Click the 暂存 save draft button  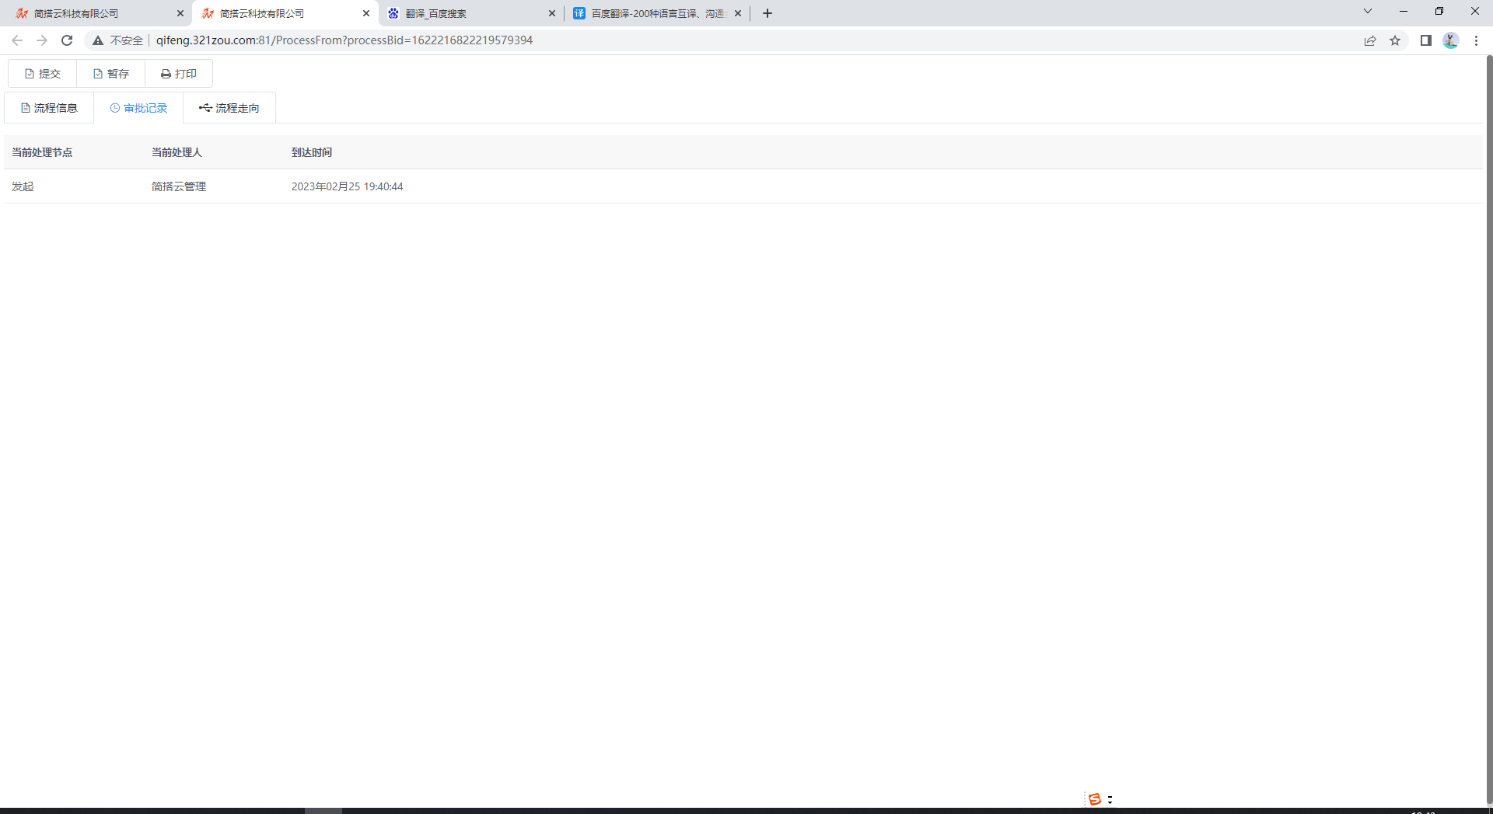click(x=111, y=74)
